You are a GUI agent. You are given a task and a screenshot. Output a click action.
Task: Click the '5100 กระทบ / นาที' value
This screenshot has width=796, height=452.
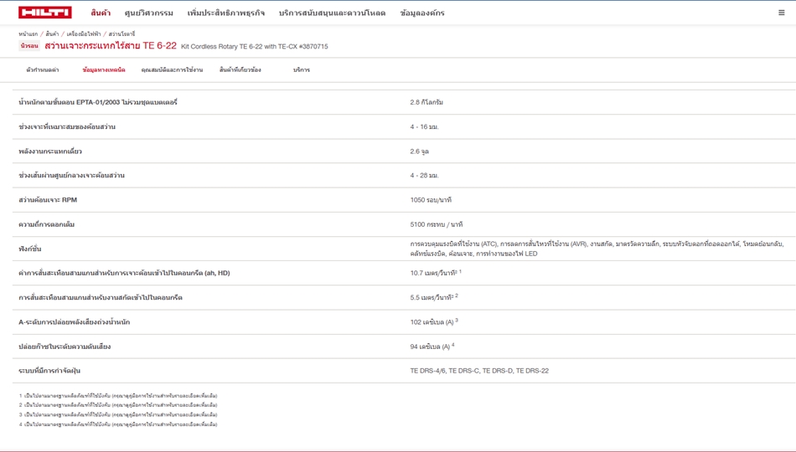(x=436, y=224)
